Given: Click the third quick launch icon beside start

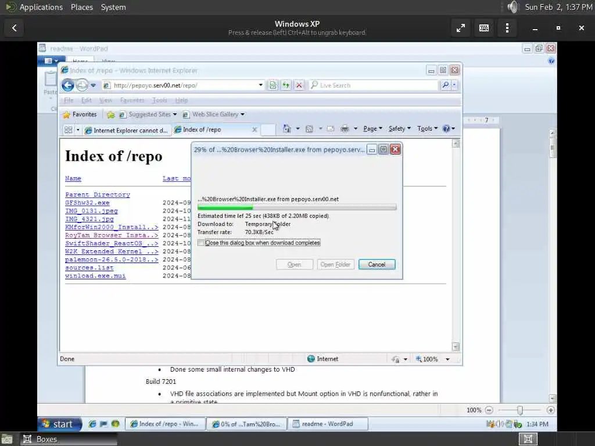Looking at the screenshot, I should [116, 424].
